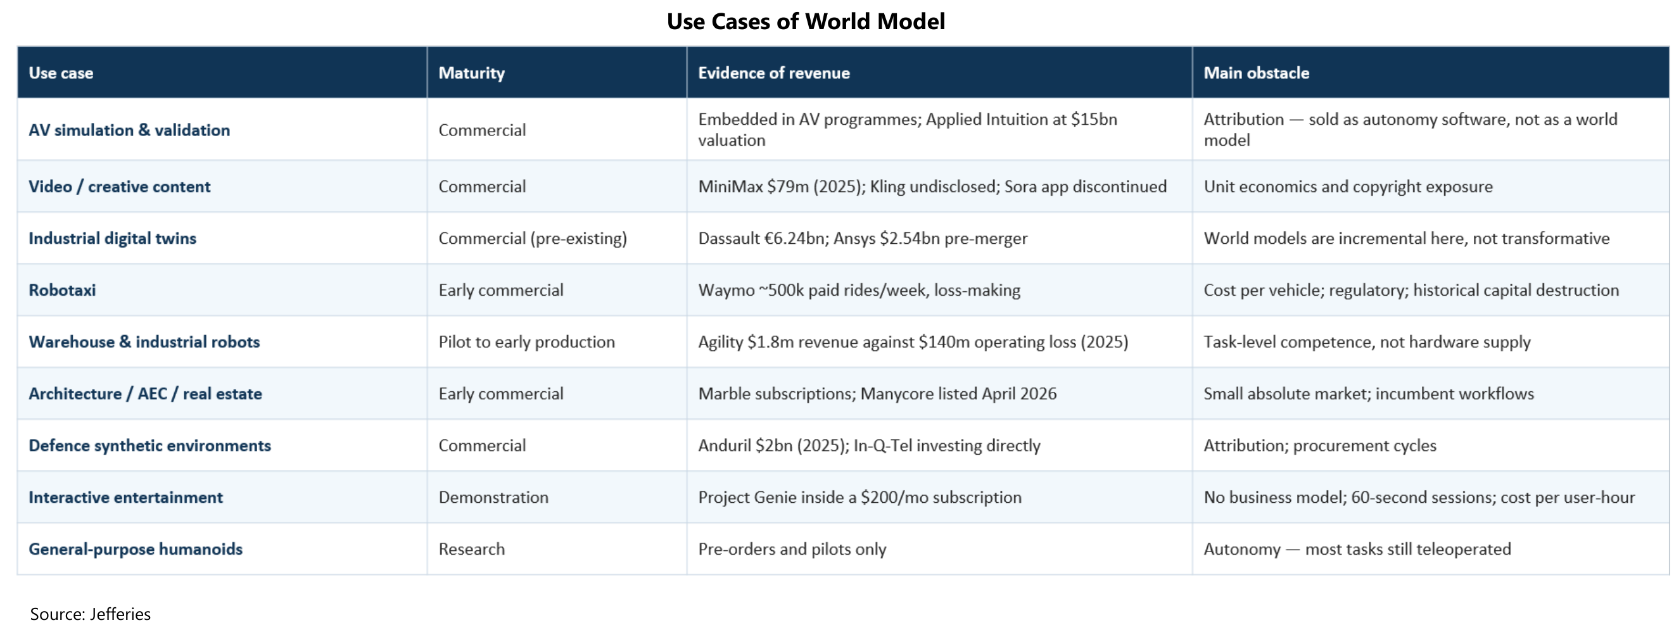Select the 'Use case' column header
This screenshot has height=625, width=1674.
61,73
